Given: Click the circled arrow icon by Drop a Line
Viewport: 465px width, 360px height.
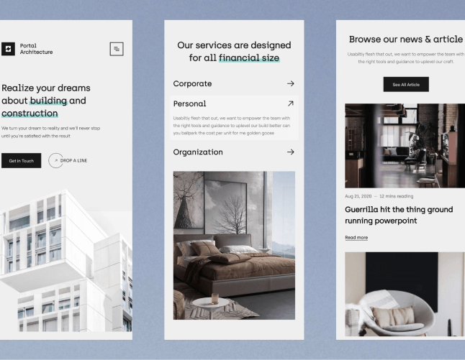Looking at the screenshot, I should [x=55, y=160].
